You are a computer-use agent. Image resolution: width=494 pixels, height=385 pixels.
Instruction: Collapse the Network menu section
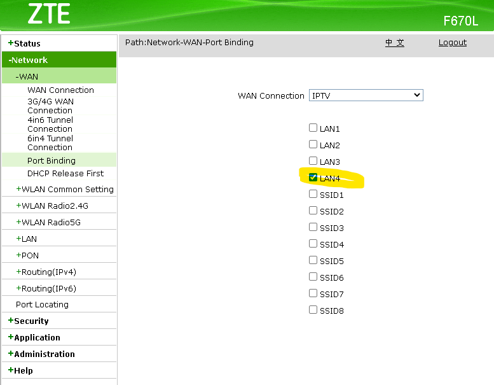click(59, 60)
